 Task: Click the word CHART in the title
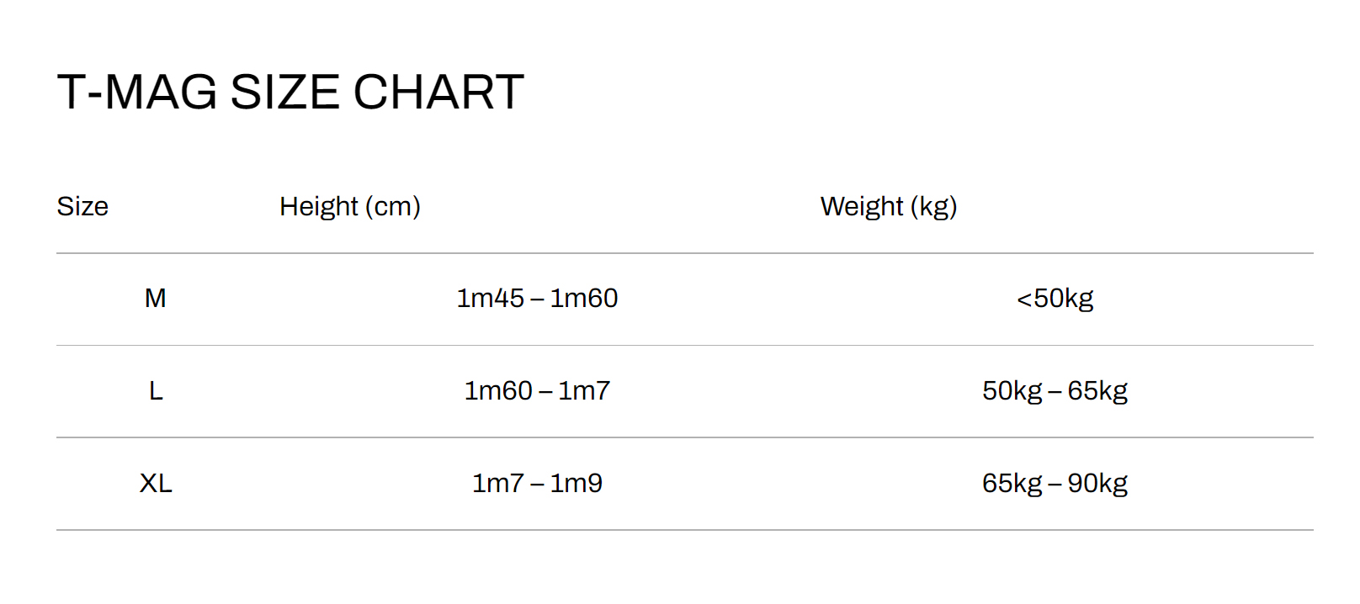tap(438, 92)
